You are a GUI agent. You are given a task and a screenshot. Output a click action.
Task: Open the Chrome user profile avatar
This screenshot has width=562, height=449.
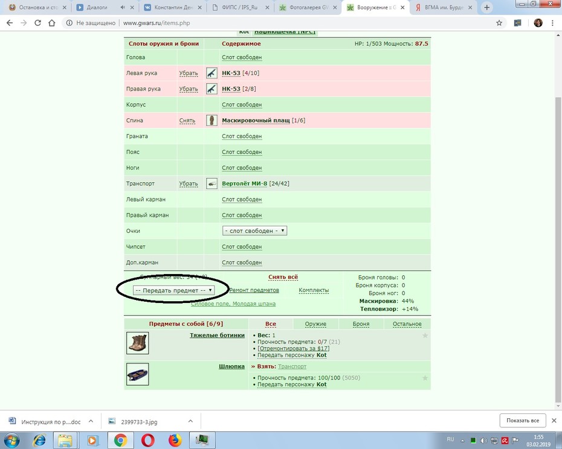[538, 23]
